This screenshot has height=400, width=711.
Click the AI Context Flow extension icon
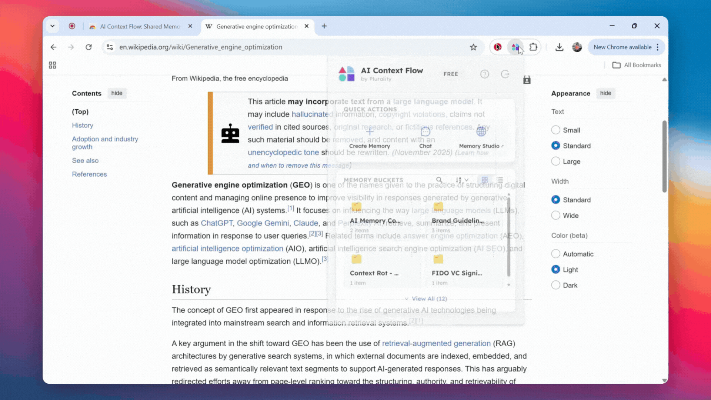(515, 47)
